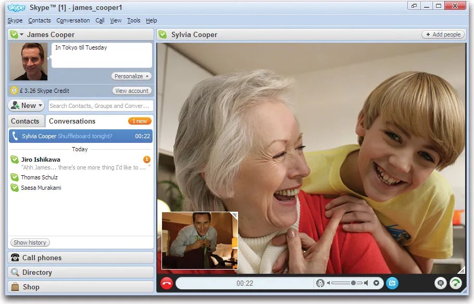Open the New contact icon button
Screen dimensions: 474x304
(x=15, y=105)
